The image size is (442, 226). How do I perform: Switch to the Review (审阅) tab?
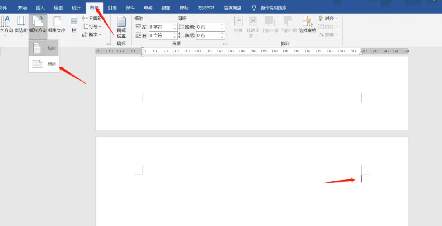(x=148, y=8)
